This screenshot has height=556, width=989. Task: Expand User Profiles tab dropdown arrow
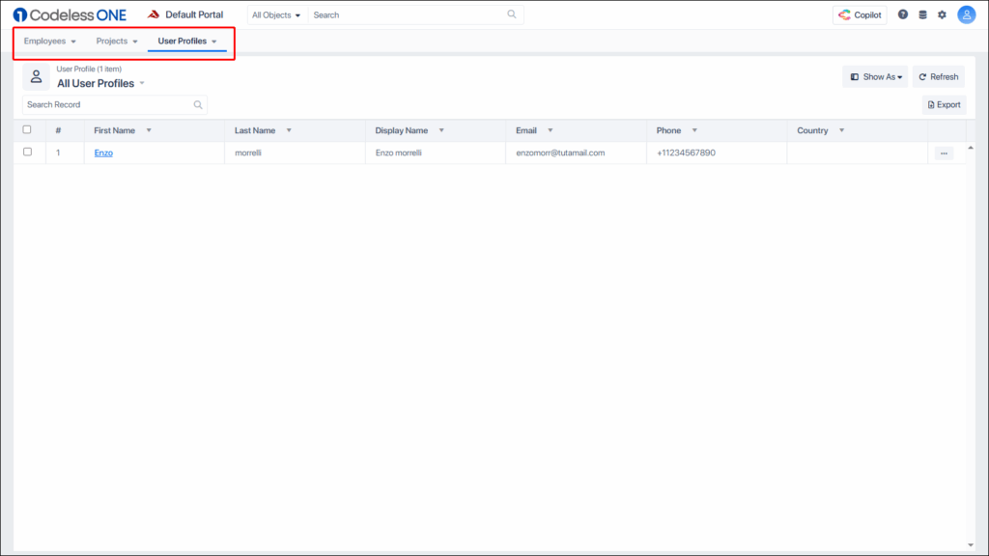coord(214,42)
